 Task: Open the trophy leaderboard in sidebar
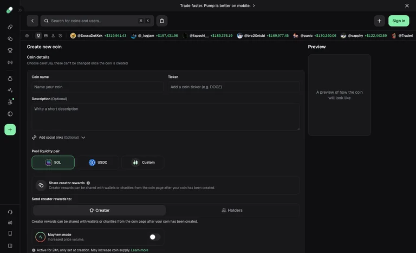click(x=10, y=50)
